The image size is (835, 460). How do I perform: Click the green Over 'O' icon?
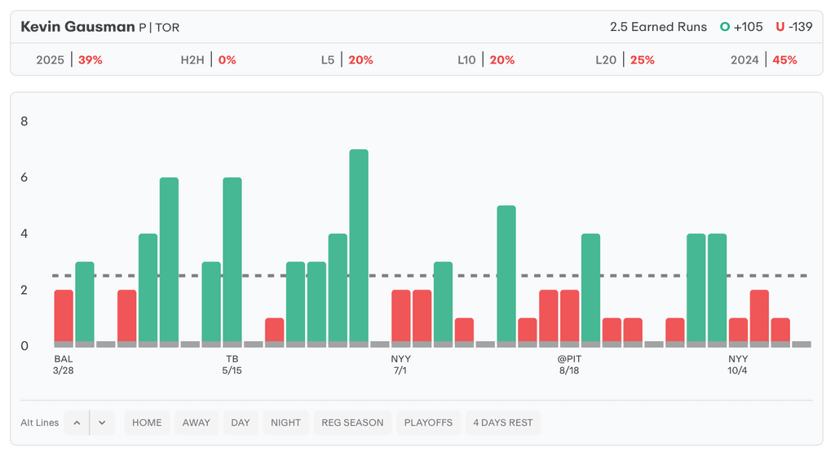tap(724, 27)
